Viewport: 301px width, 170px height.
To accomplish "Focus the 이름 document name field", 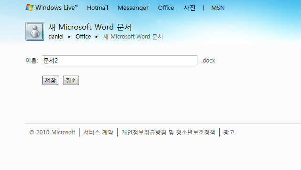I will (x=119, y=61).
